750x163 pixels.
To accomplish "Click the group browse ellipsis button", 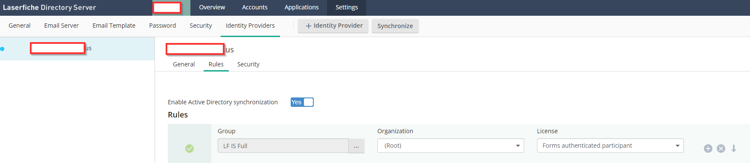I will pos(356,146).
